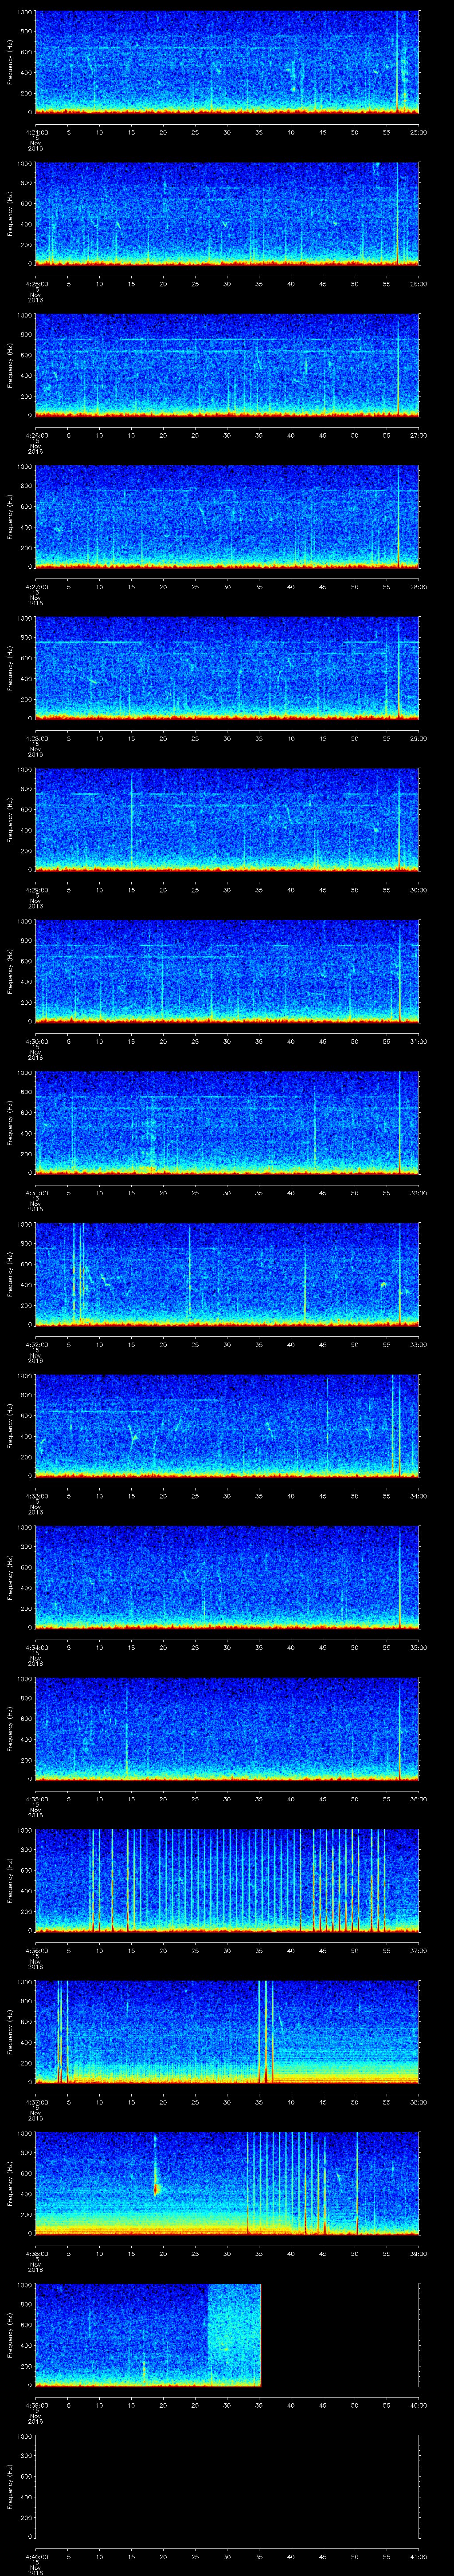Click the 4:39:00 start time label
Image resolution: width=454 pixels, height=2576 pixels.
click(36, 2405)
